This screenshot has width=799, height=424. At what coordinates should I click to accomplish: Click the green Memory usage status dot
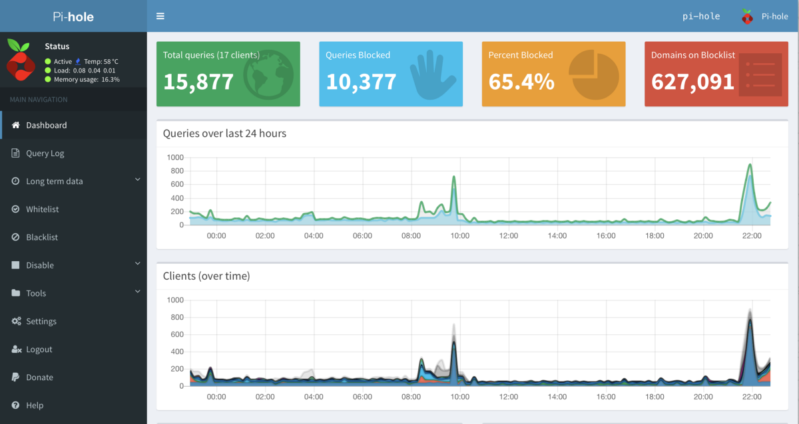pyautogui.click(x=48, y=79)
